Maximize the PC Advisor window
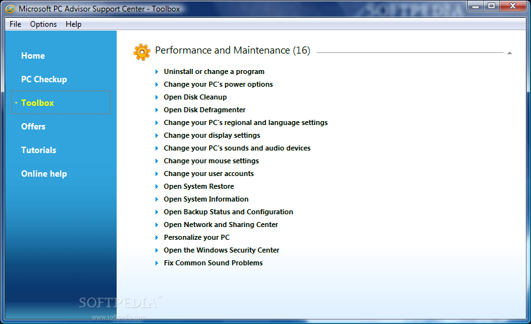531x324 pixels. 491,6
